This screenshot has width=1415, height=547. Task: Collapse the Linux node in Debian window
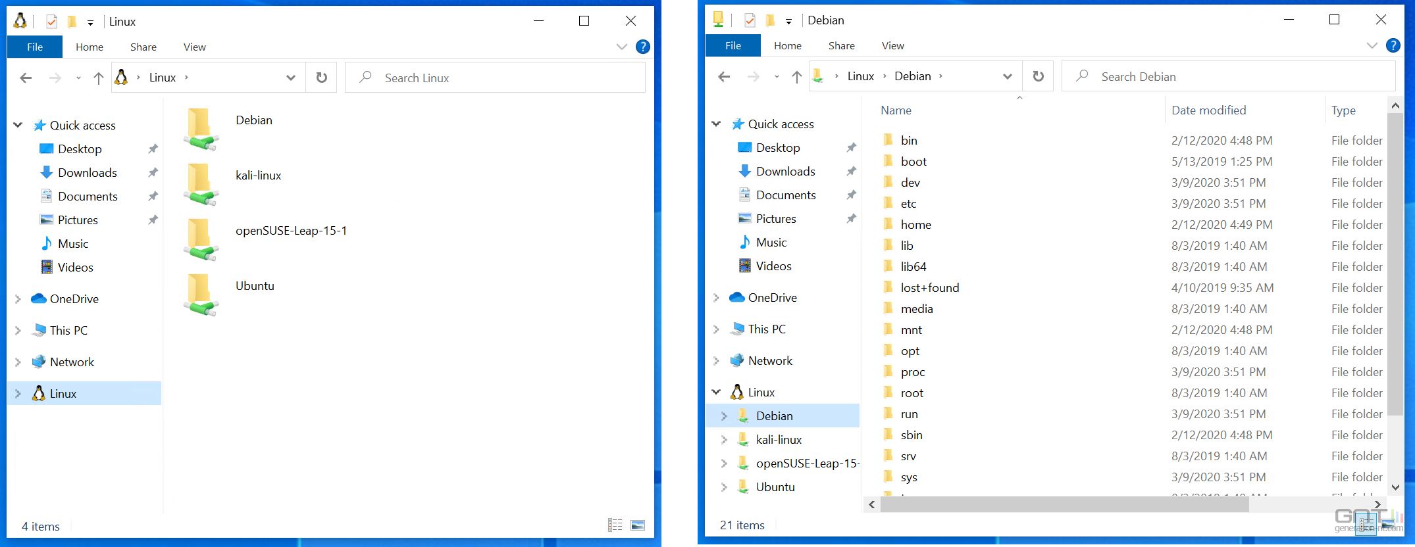[716, 392]
